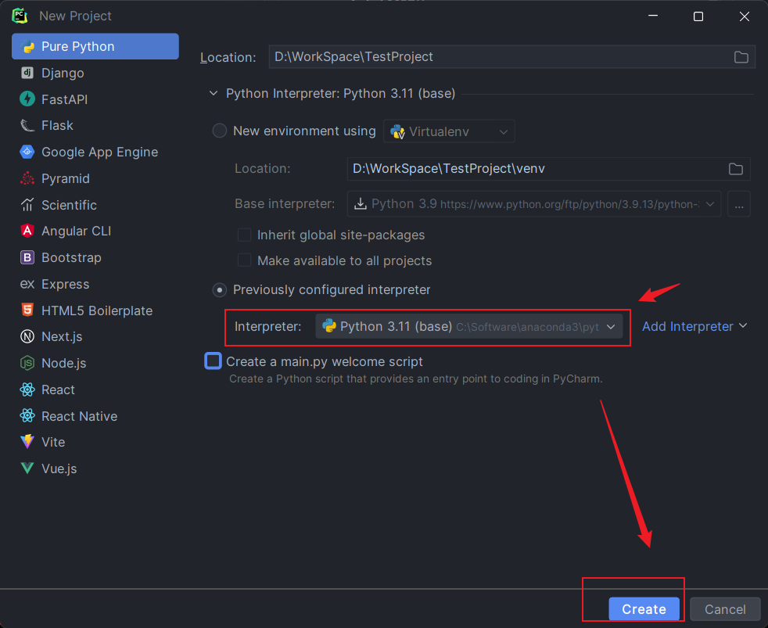Collapse the Python Interpreter section

pyautogui.click(x=214, y=93)
